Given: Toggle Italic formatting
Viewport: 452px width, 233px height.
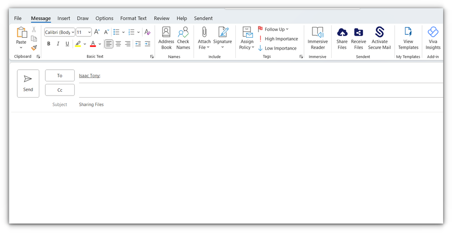Looking at the screenshot, I should (x=58, y=44).
